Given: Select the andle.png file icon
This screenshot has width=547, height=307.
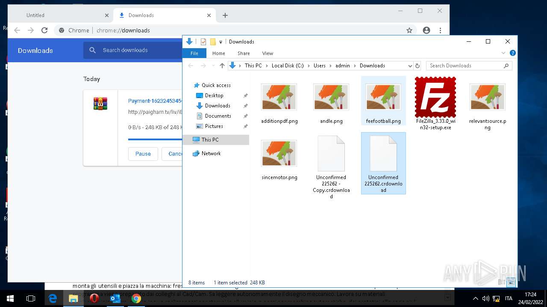Looking at the screenshot, I should (331, 97).
